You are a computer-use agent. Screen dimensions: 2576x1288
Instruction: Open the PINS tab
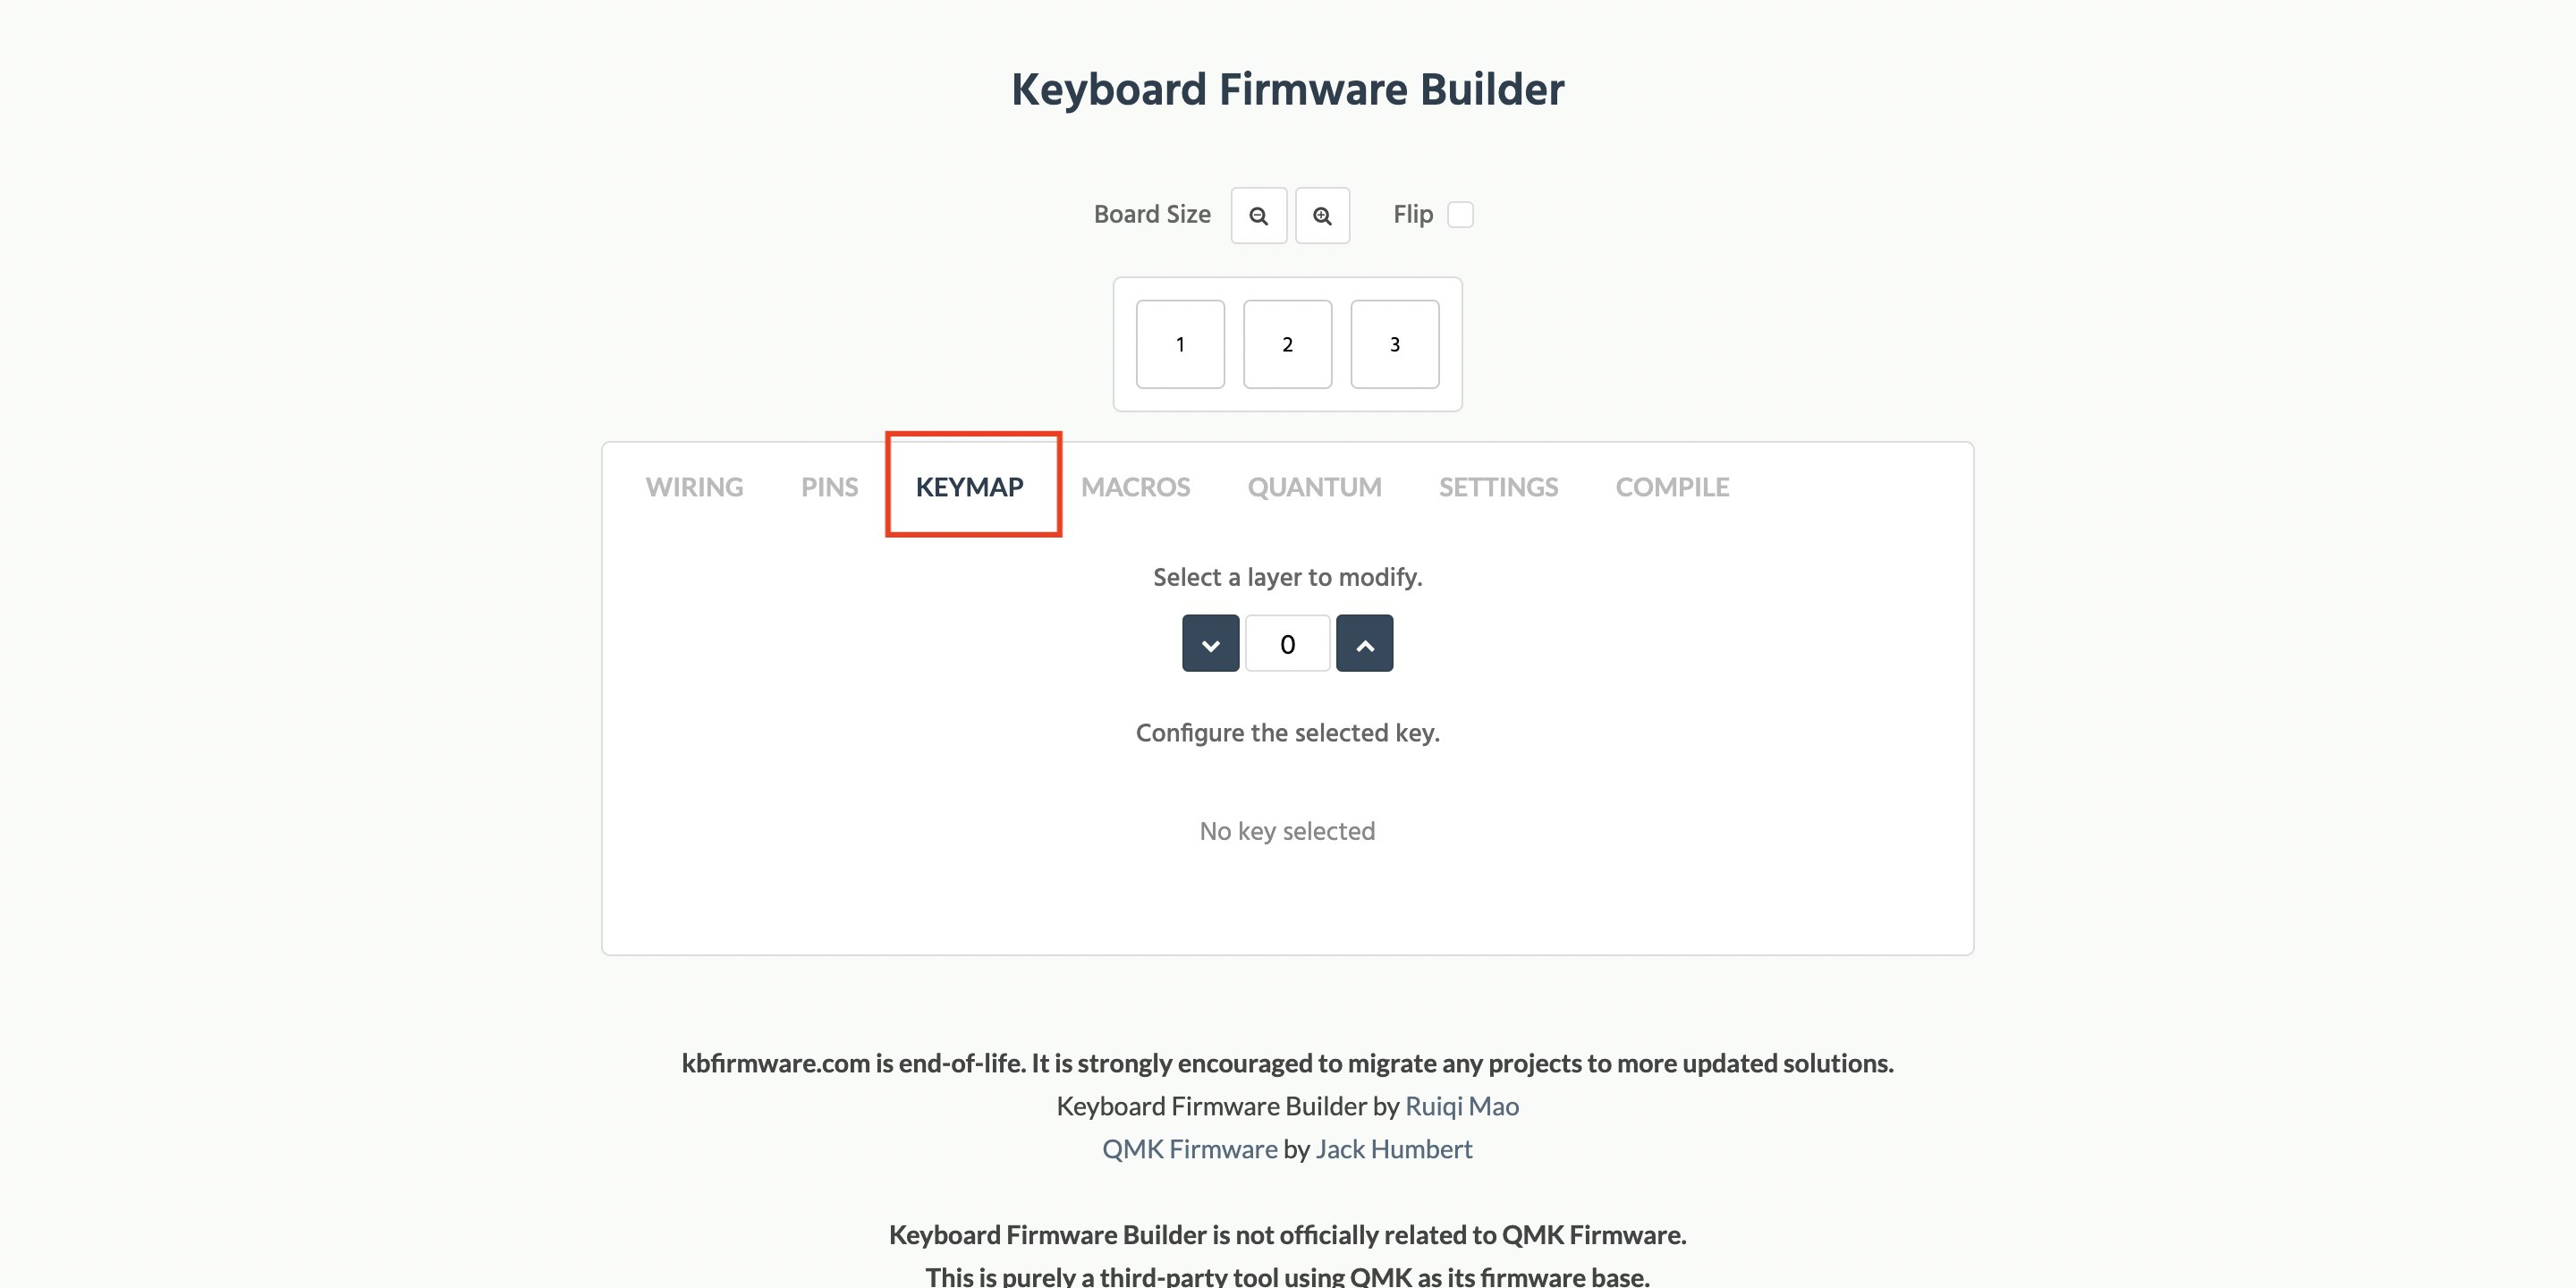coord(829,487)
